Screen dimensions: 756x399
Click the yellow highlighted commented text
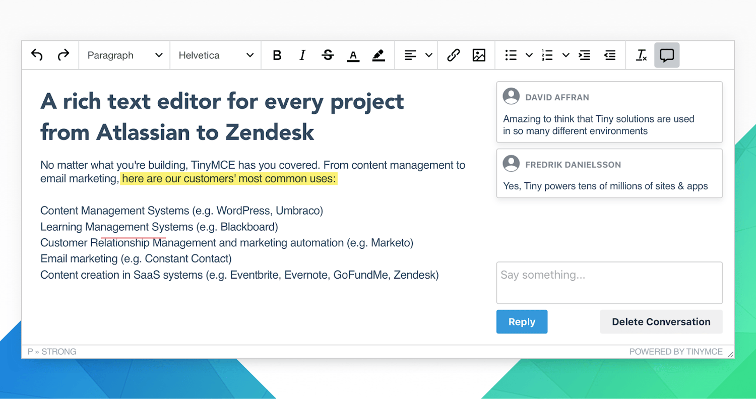click(x=229, y=179)
